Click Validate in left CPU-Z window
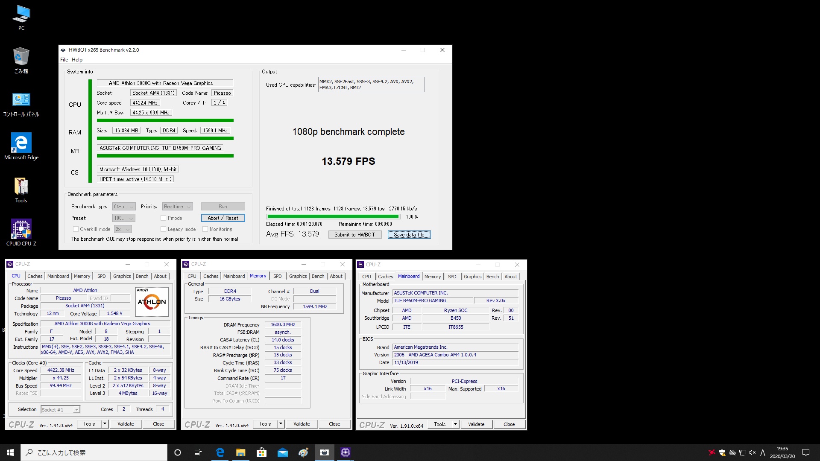This screenshot has width=820, height=461. pyautogui.click(x=126, y=424)
